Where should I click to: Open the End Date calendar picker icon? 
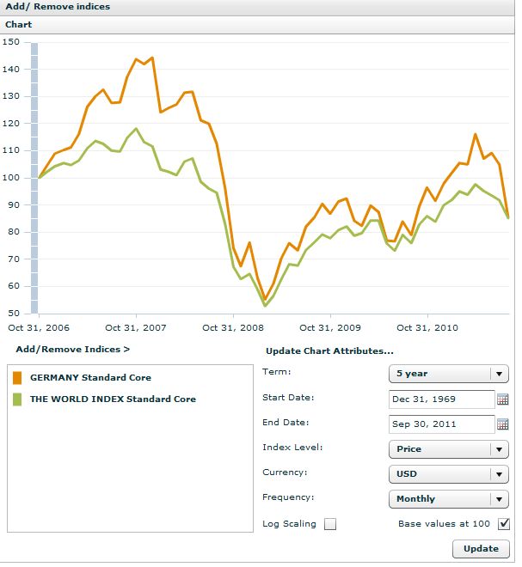click(502, 424)
